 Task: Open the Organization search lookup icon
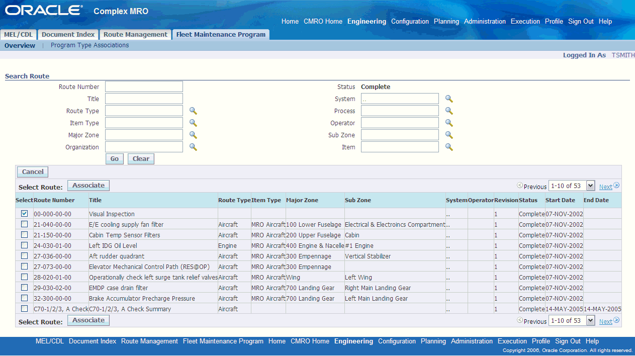193,147
